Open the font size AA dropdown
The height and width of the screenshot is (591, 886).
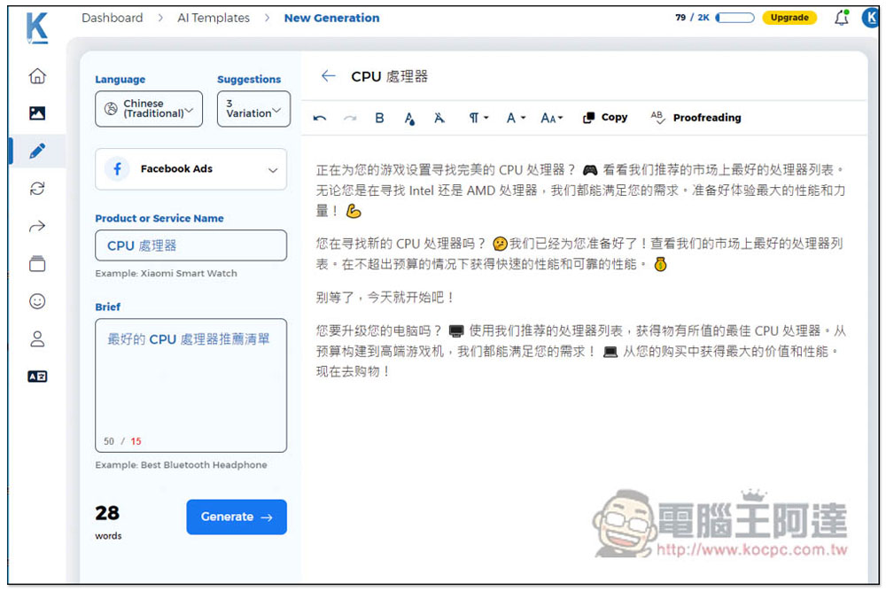[x=551, y=118]
